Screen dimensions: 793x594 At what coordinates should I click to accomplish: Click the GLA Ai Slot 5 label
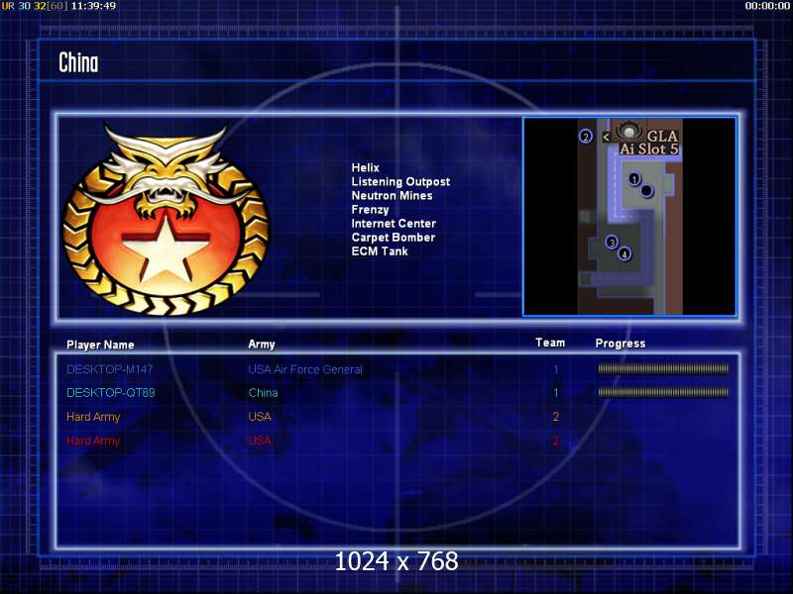(649, 143)
